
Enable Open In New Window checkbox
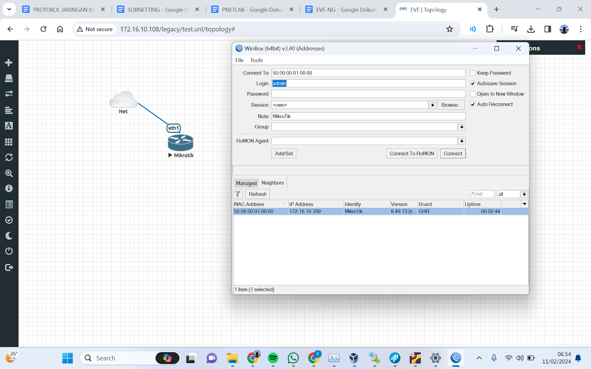pyautogui.click(x=473, y=94)
